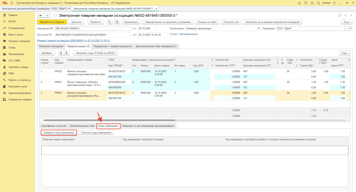Click the back navigation arrow

tap(40, 15)
